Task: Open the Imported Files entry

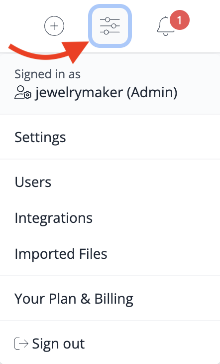Action: coord(110,253)
